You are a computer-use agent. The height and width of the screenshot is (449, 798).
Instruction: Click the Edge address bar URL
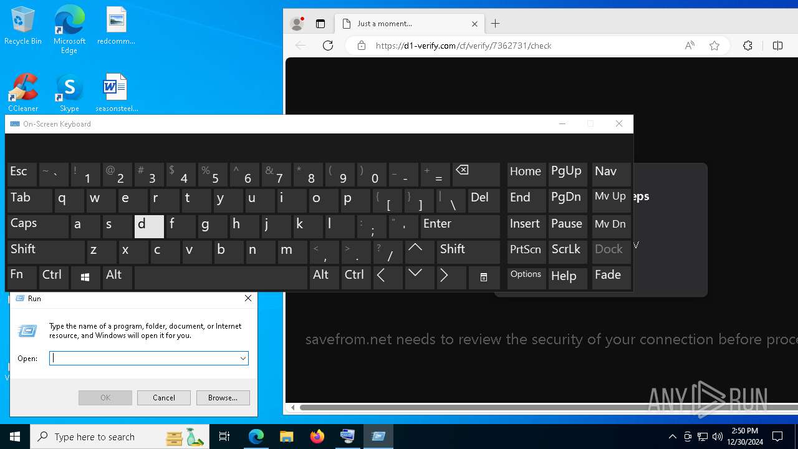(463, 46)
